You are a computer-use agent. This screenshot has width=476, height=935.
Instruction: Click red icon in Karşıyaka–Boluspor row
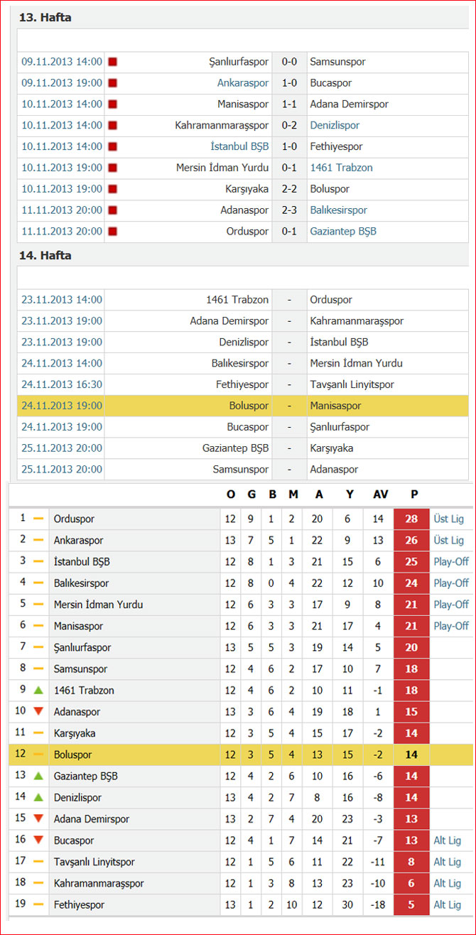coord(112,189)
